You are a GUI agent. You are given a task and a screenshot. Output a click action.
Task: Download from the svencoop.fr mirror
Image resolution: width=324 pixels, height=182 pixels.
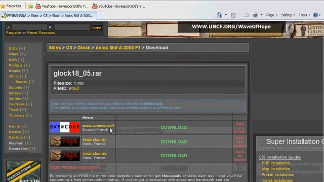coord(174,127)
